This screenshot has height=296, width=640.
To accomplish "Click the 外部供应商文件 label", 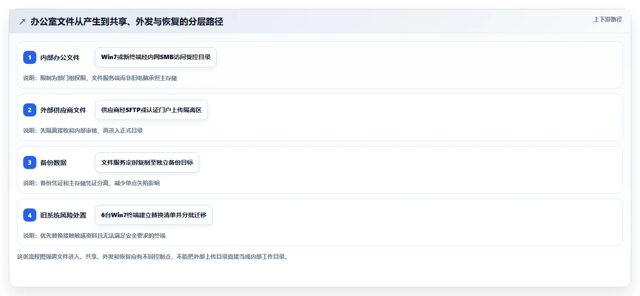I will pyautogui.click(x=63, y=110).
